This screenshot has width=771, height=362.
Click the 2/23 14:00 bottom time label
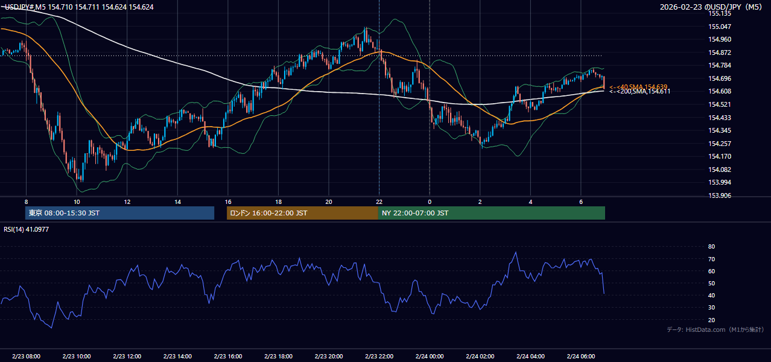177,357
